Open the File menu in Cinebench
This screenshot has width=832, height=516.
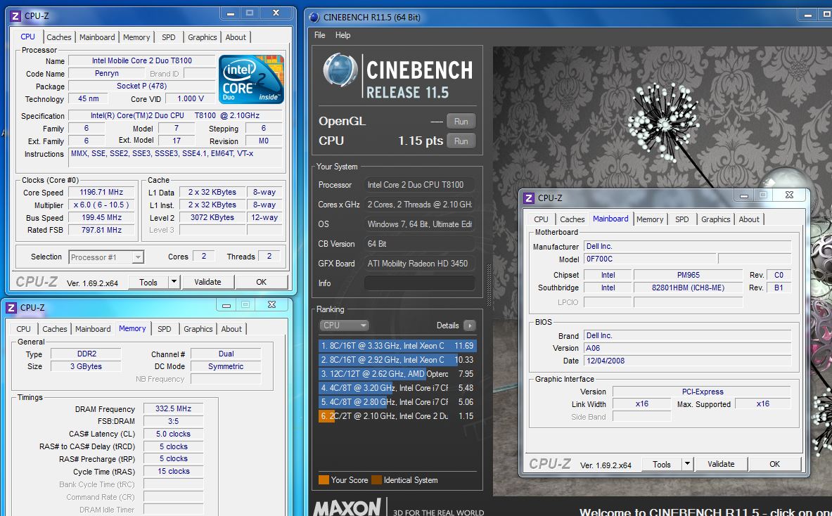pyautogui.click(x=319, y=35)
